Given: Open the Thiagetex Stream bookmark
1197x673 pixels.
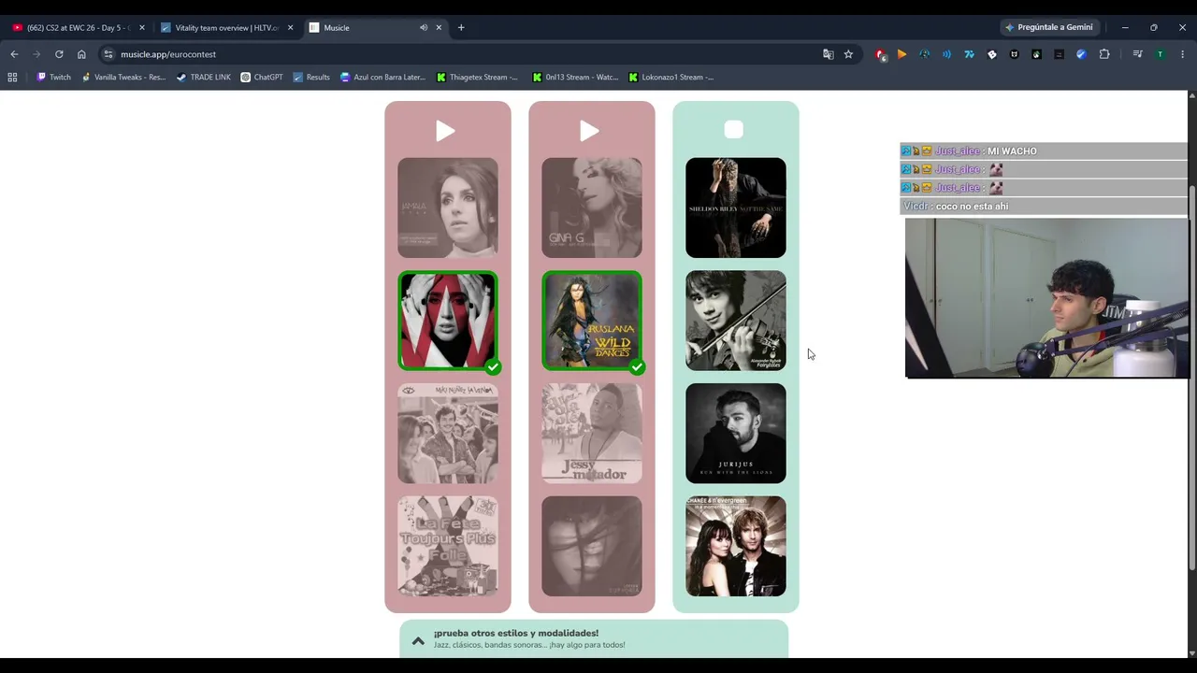Looking at the screenshot, I should tap(477, 78).
